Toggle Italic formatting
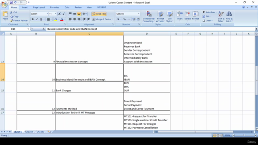This screenshot has width=258, height=145. click(37, 19)
